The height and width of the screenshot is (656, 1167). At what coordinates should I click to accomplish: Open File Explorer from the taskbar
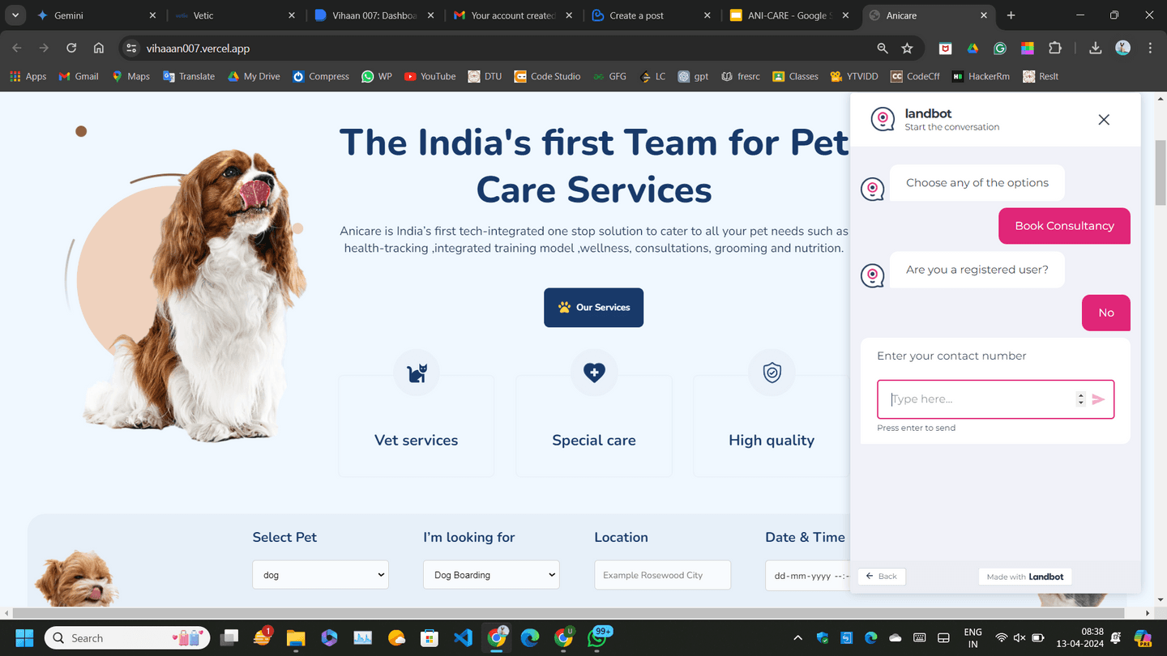coord(295,638)
